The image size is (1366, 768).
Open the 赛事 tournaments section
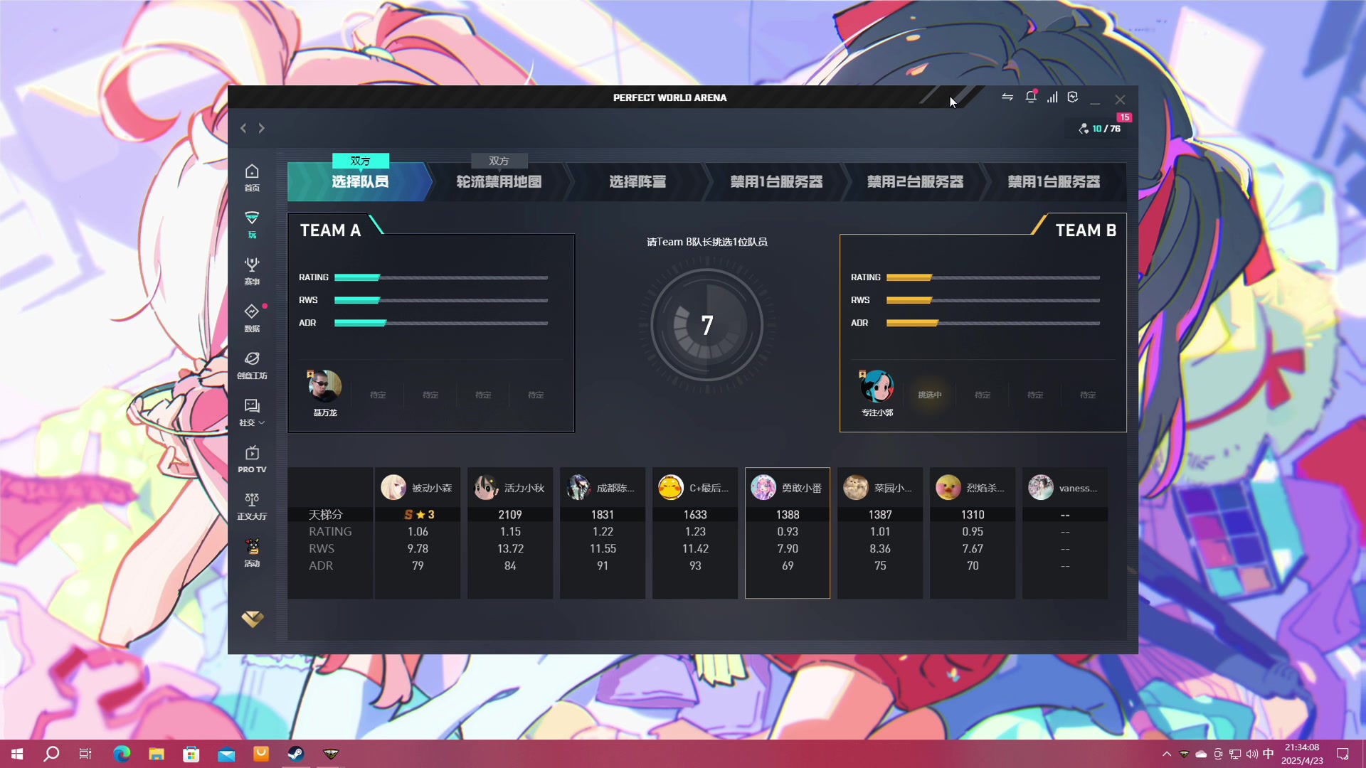pos(252,271)
